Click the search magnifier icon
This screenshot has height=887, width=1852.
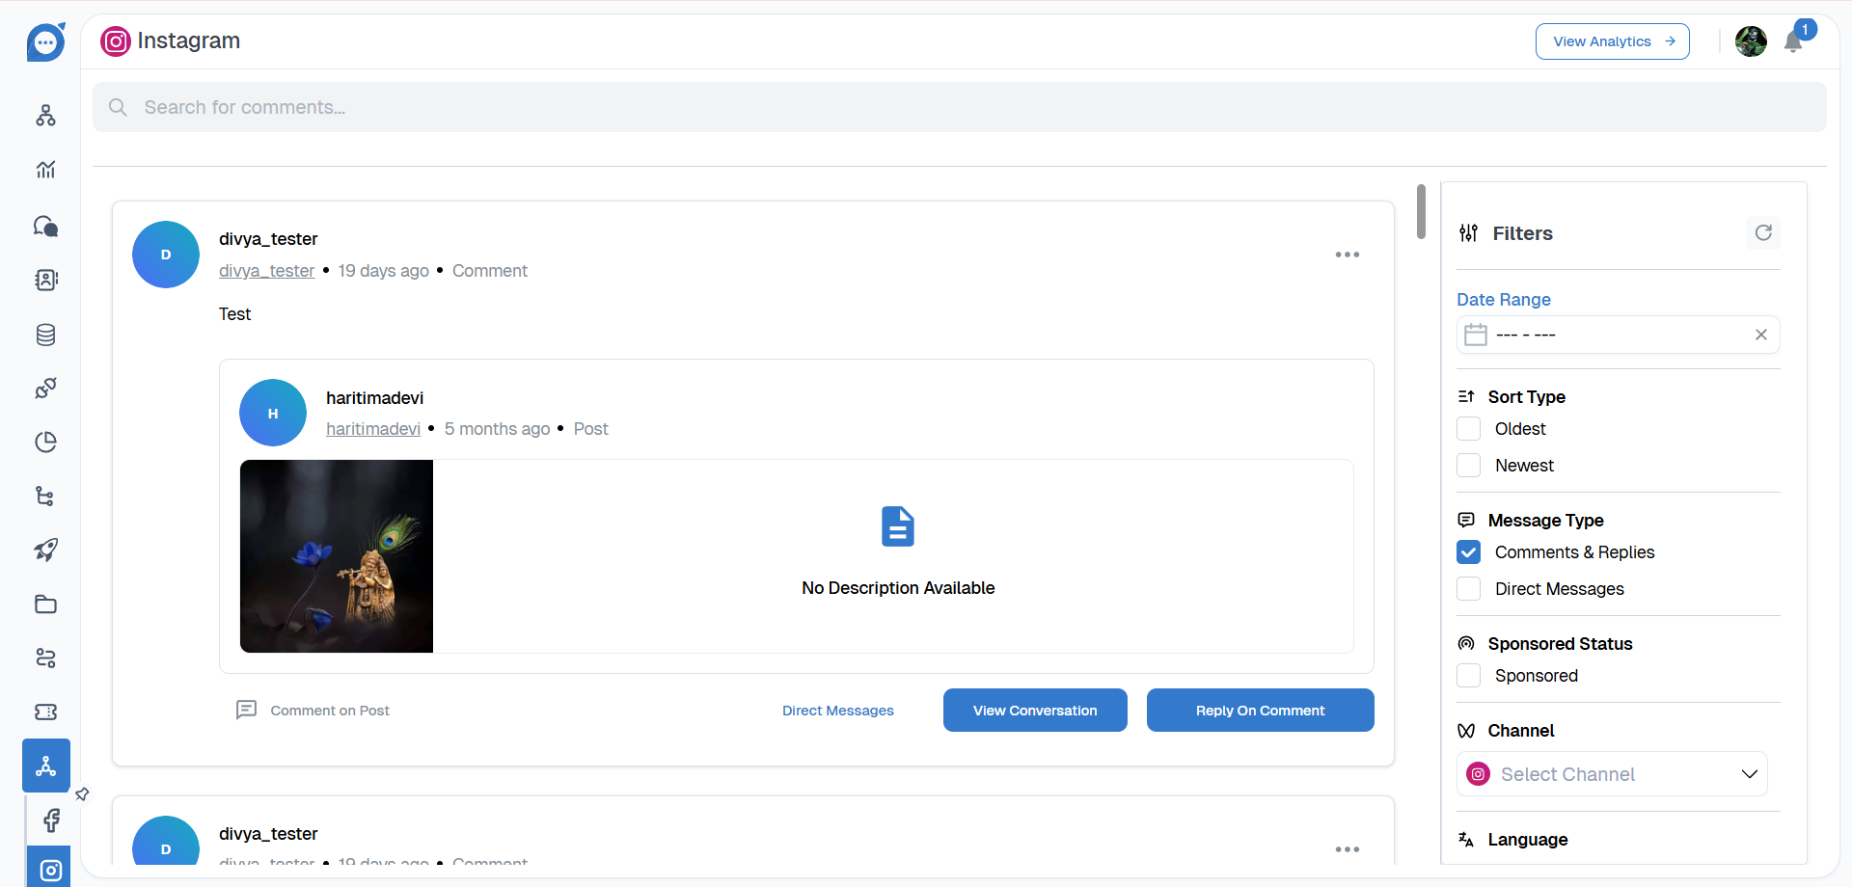tap(118, 107)
